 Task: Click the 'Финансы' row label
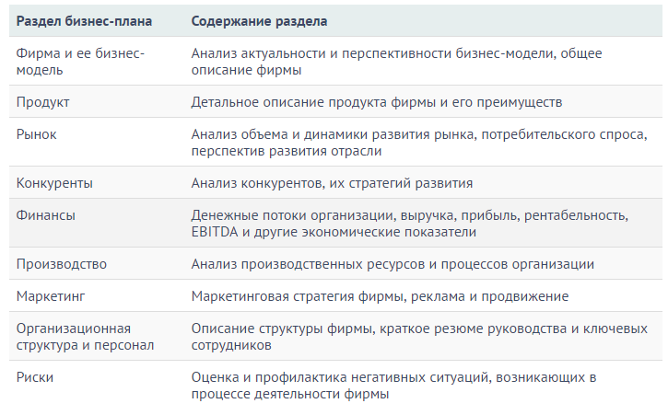[x=46, y=215]
